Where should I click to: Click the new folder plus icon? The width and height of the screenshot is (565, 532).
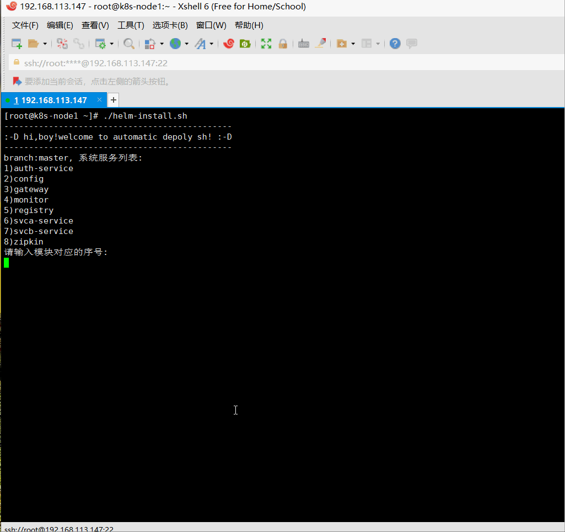tap(342, 44)
